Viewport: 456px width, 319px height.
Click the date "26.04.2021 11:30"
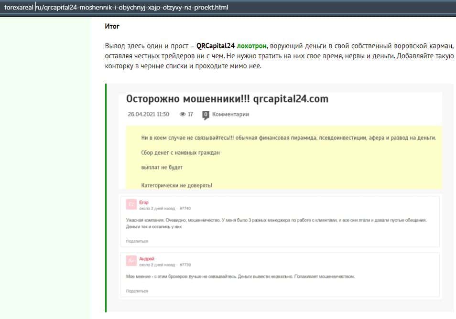pos(148,114)
